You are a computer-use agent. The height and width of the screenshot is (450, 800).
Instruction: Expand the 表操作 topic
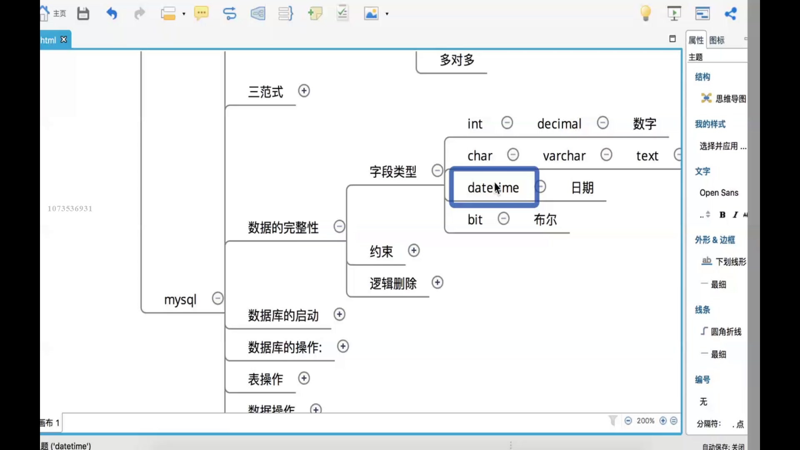click(x=304, y=378)
